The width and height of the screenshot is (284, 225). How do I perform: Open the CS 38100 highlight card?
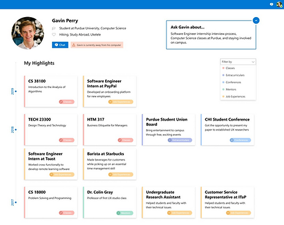tap(51, 92)
